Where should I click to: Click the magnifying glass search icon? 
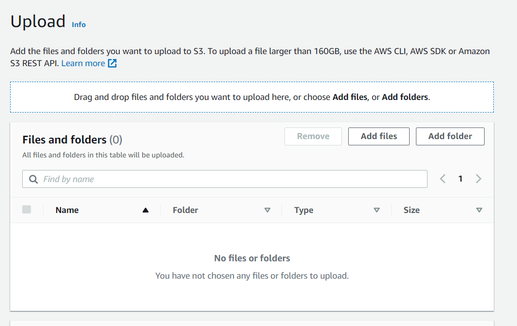pos(33,179)
